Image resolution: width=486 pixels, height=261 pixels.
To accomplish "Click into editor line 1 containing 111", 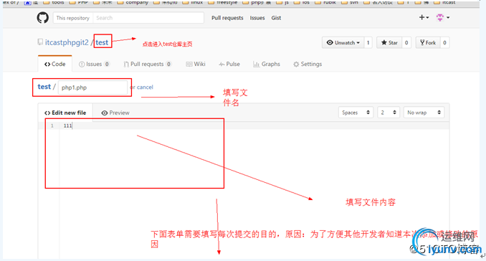I will [x=254, y=125].
